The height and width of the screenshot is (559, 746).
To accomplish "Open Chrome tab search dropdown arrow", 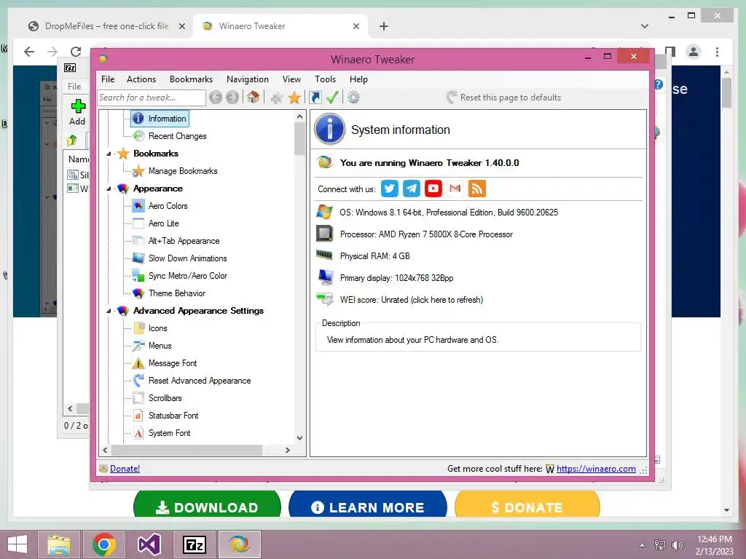I will (x=645, y=26).
